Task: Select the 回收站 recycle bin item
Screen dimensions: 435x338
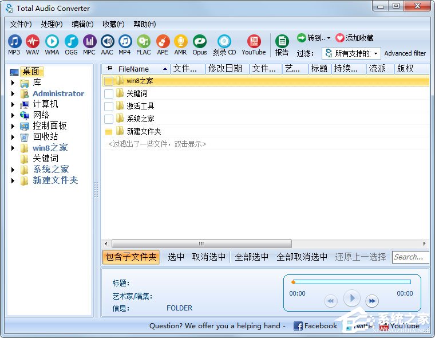Action: 45,137
